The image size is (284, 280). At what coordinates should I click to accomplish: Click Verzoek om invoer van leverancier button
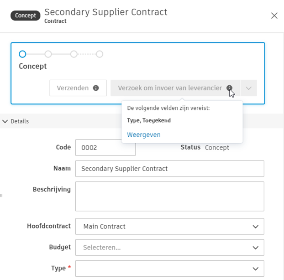pyautogui.click(x=170, y=88)
